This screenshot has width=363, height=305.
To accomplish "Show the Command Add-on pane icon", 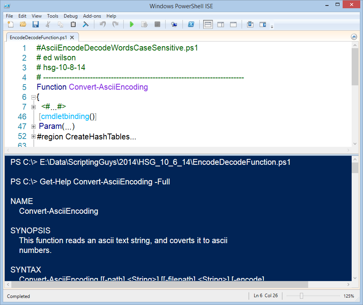I will pos(263,24).
